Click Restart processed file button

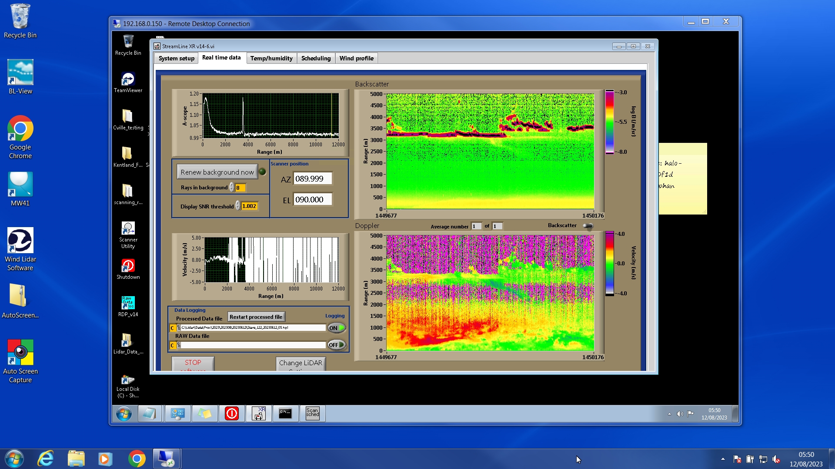[x=256, y=317]
